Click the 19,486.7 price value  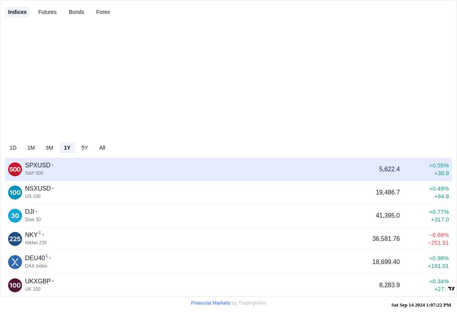tap(388, 193)
